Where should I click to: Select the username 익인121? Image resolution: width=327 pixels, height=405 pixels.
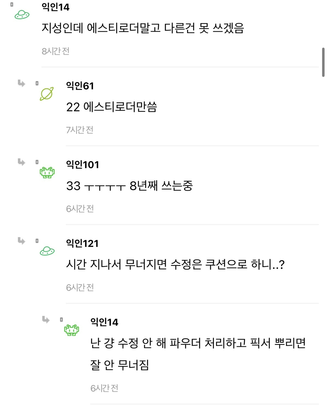82,243
